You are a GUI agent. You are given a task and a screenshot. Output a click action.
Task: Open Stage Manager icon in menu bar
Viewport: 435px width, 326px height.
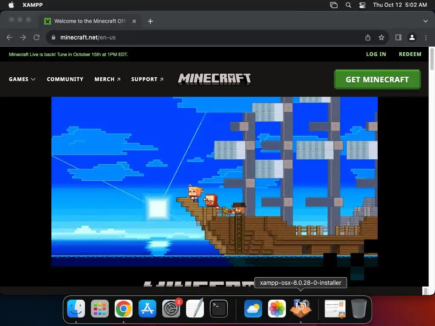(x=333, y=5)
